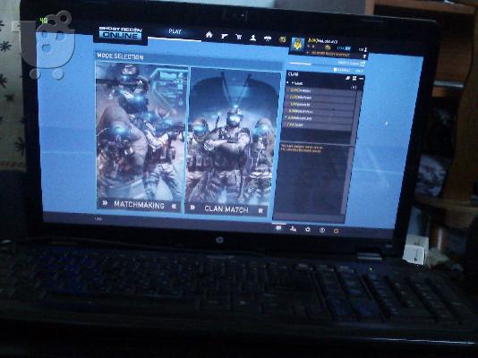Click the Clan Match soldiers artwork
Screen dimensions: 478x358
coord(233,136)
